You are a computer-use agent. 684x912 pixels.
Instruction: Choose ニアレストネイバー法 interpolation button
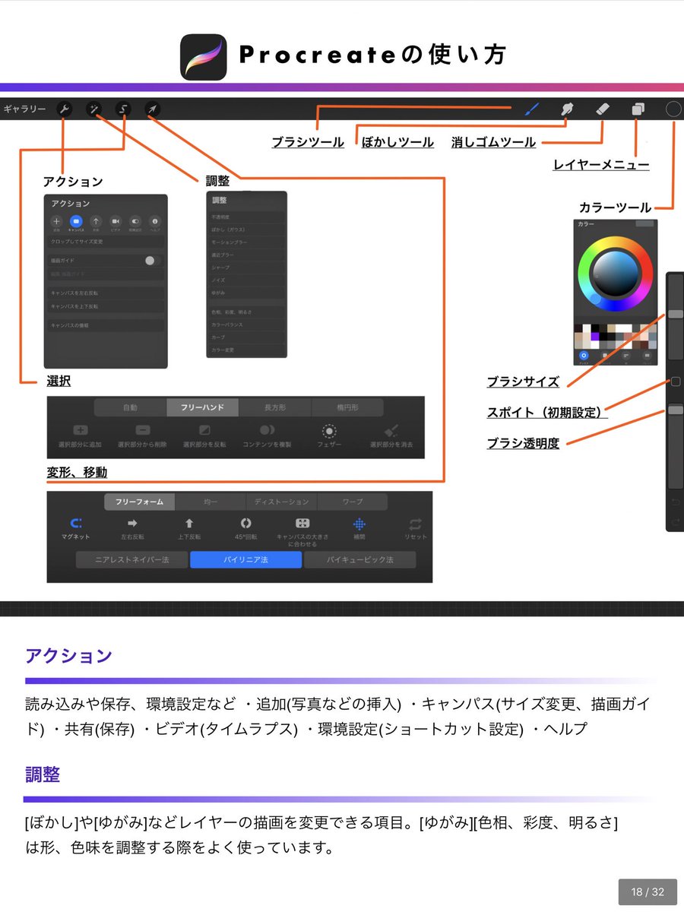click(131, 560)
